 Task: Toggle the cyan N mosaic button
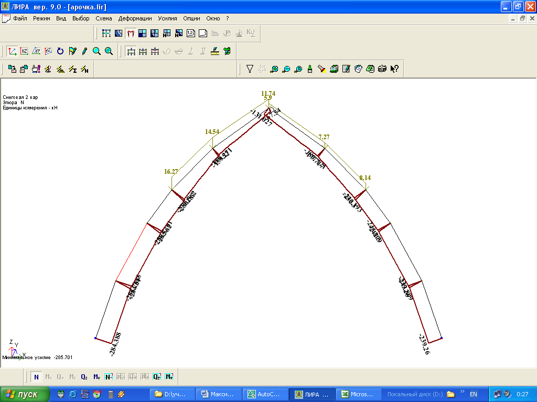pyautogui.click(x=109, y=377)
